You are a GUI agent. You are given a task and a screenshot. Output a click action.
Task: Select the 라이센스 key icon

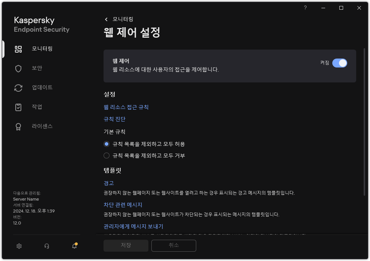coord(18,126)
